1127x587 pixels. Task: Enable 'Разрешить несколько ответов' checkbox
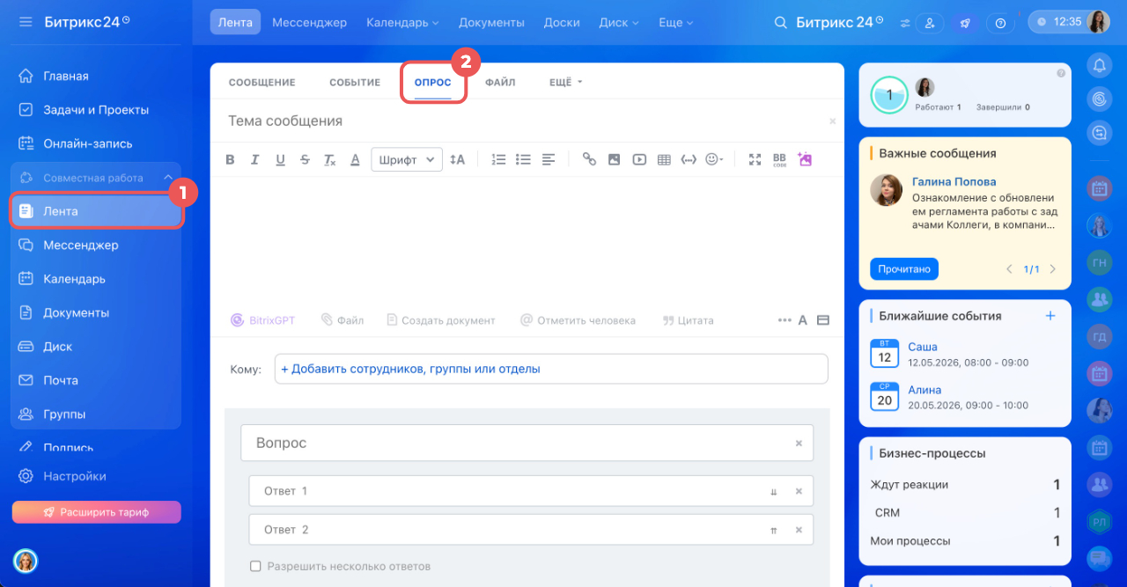click(256, 567)
